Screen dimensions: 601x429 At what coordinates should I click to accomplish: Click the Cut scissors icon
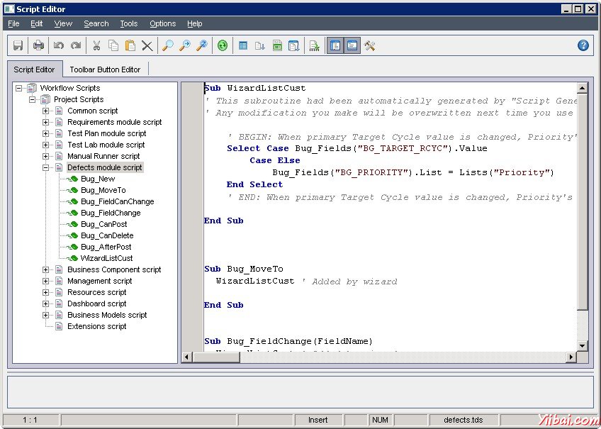(x=96, y=45)
